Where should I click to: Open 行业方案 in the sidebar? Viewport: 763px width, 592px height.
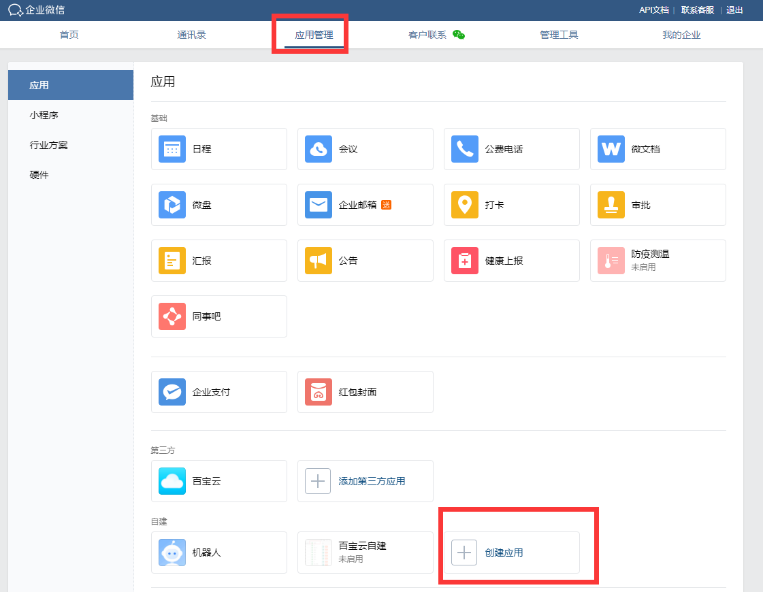pyautogui.click(x=48, y=145)
